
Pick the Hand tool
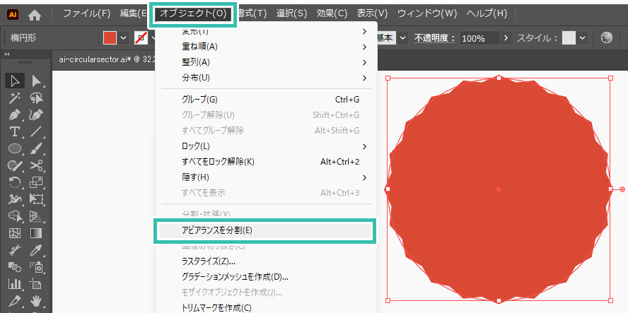[36, 301]
